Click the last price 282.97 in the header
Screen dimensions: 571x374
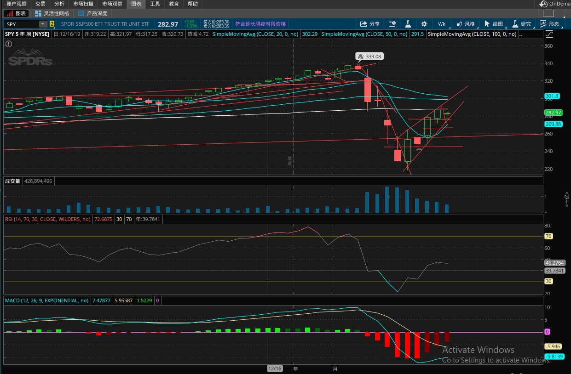coord(168,24)
